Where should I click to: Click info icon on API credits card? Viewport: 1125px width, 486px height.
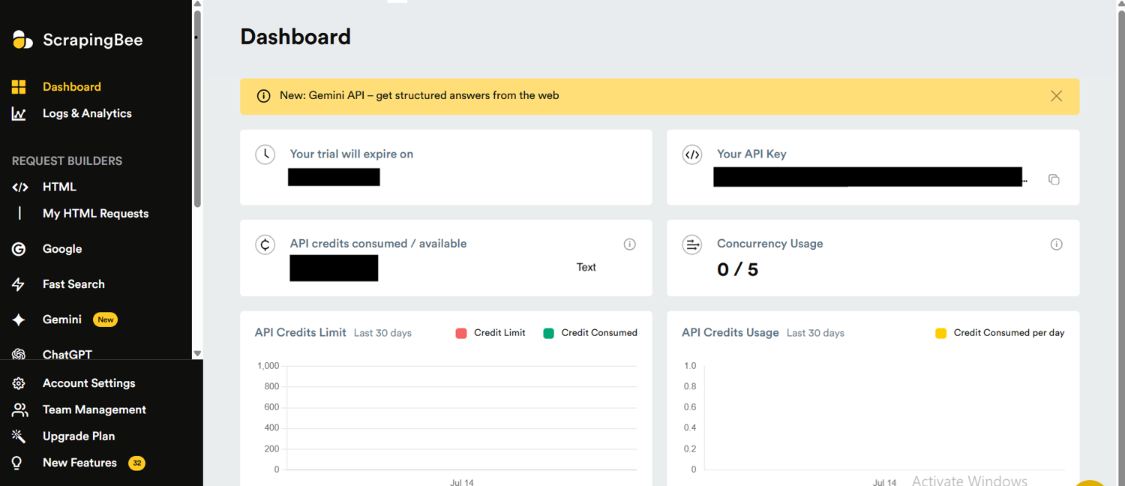(630, 244)
